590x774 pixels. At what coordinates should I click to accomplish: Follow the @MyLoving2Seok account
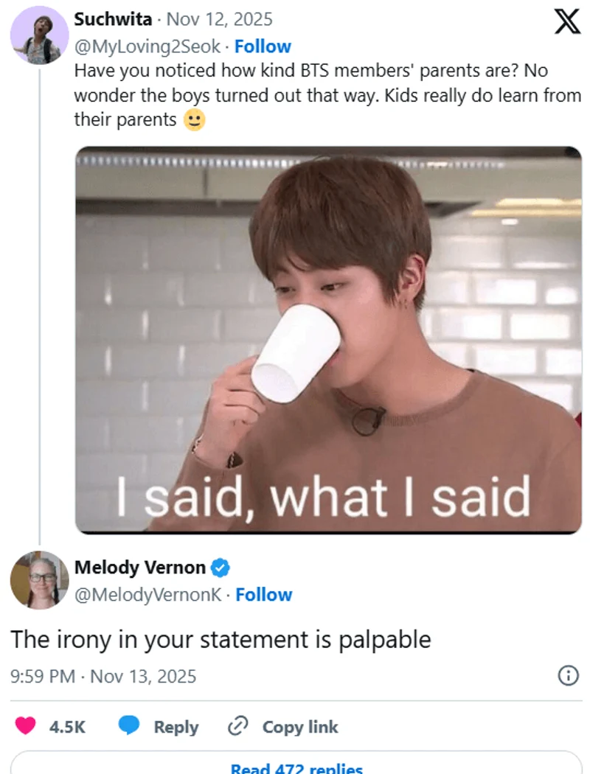tap(263, 46)
